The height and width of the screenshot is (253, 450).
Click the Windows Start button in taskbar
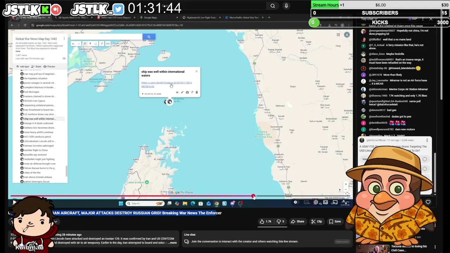coord(121,203)
